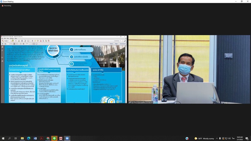Open Google Chrome from the taskbar
This screenshot has height=141, width=251.
click(48, 139)
